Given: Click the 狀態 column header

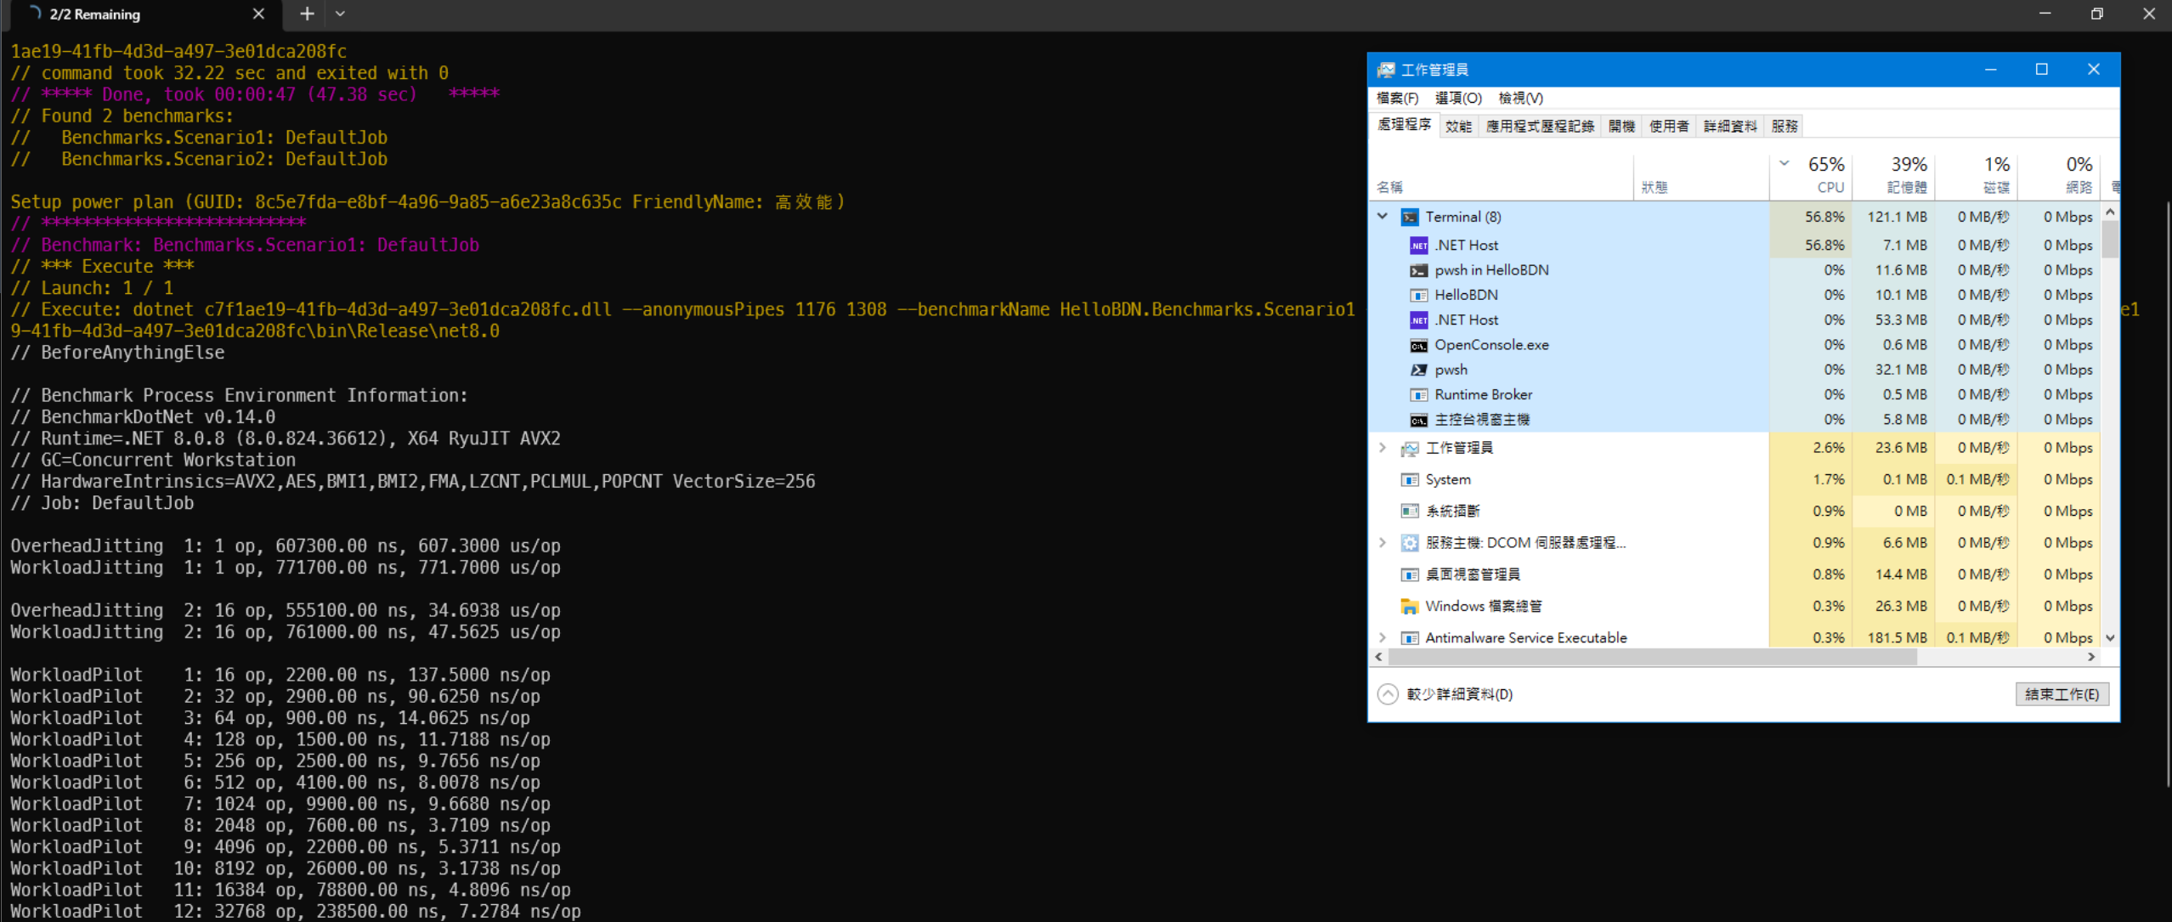Looking at the screenshot, I should pos(1701,177).
